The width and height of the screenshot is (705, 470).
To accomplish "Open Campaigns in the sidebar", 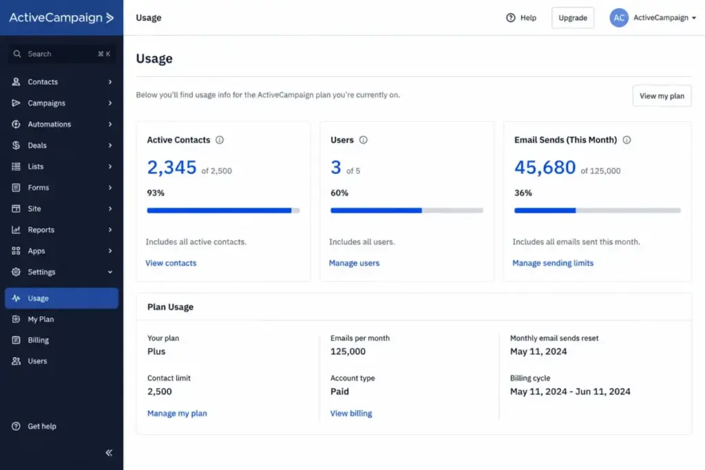I will [61, 103].
